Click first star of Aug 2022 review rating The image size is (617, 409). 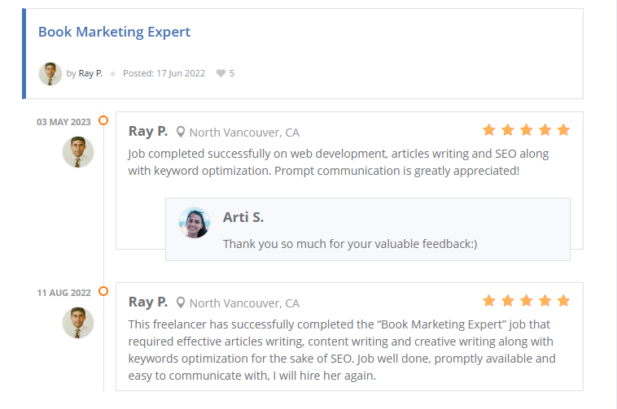489,301
